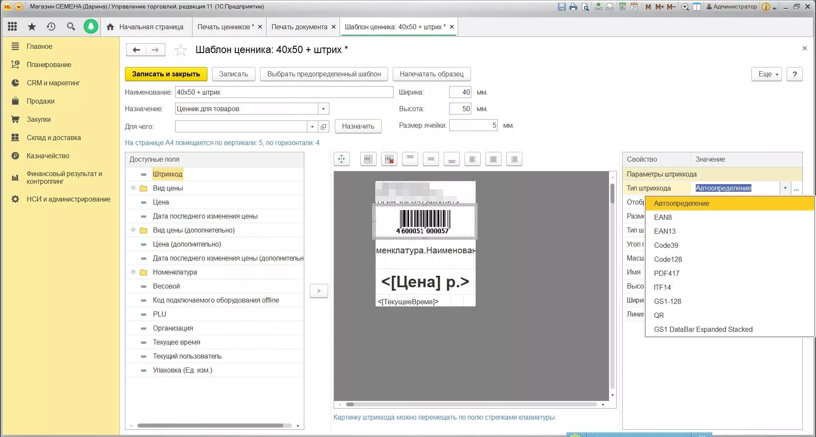
Task: Open the 1C main menu arrow in title bar
Action: pos(18,7)
